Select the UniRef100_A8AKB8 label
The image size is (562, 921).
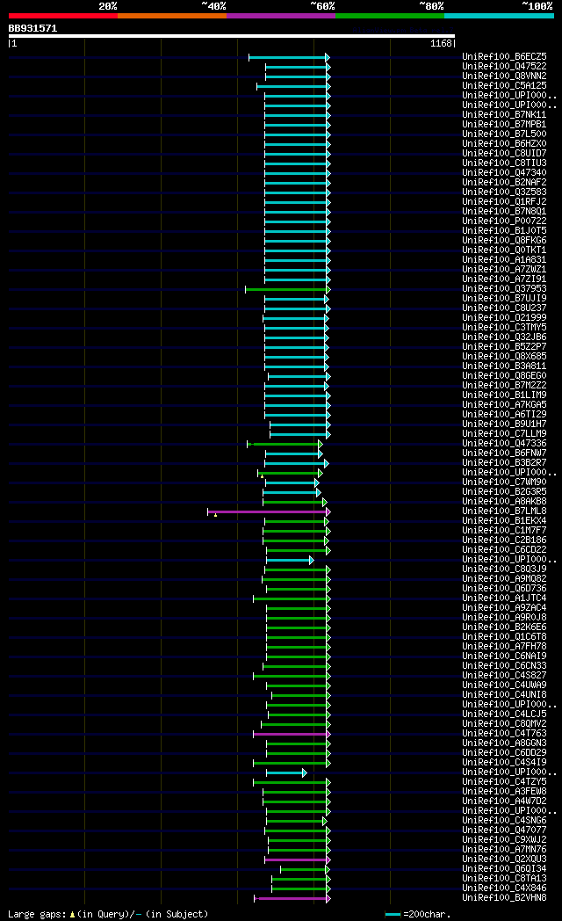(x=504, y=502)
